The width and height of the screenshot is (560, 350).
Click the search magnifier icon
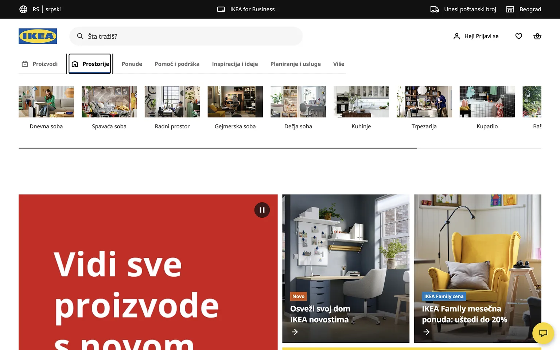(x=80, y=36)
